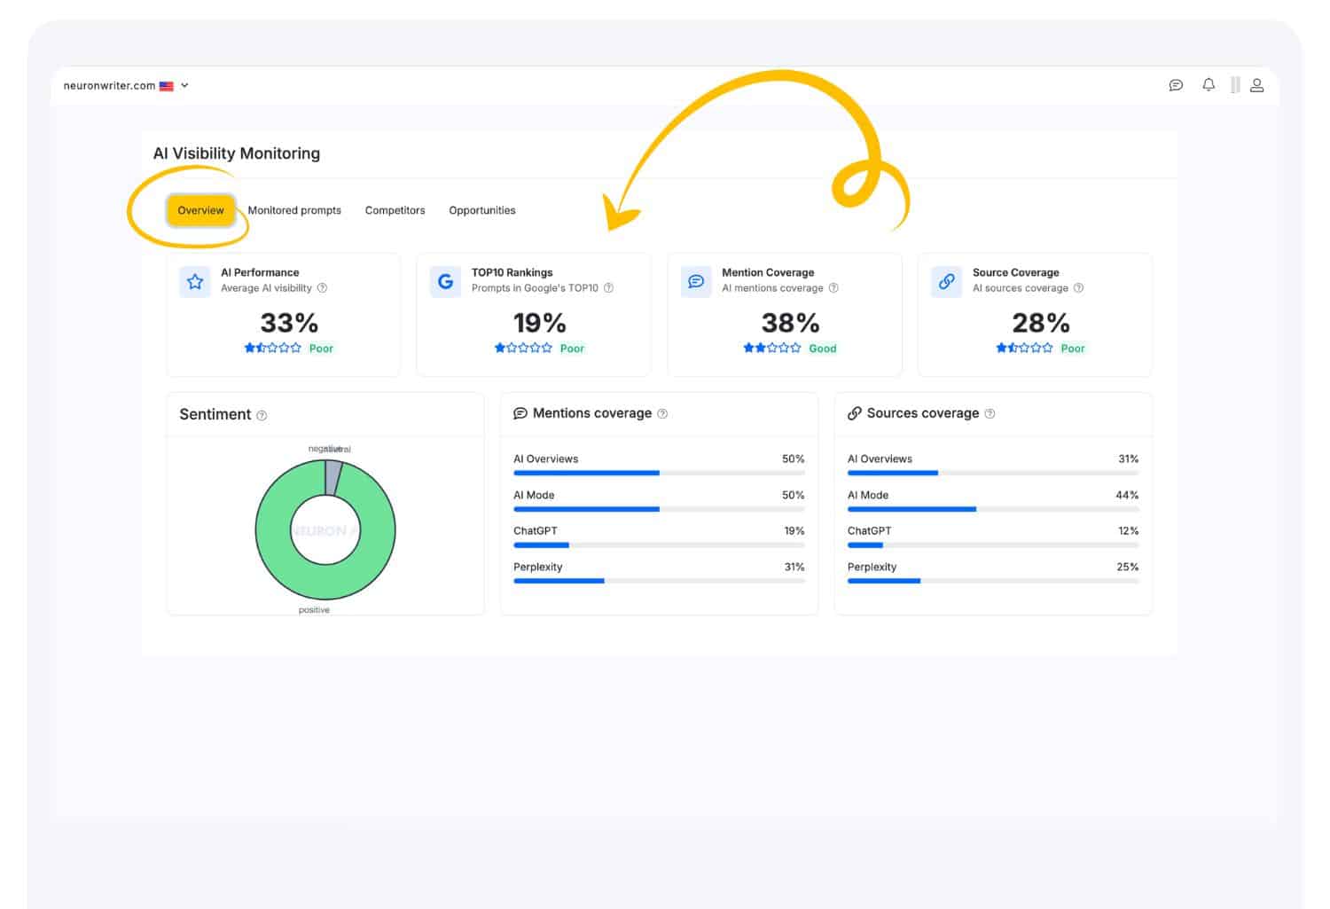Click the Sentiment help question mark
Image resolution: width=1330 pixels, height=909 pixels.
[x=261, y=414]
